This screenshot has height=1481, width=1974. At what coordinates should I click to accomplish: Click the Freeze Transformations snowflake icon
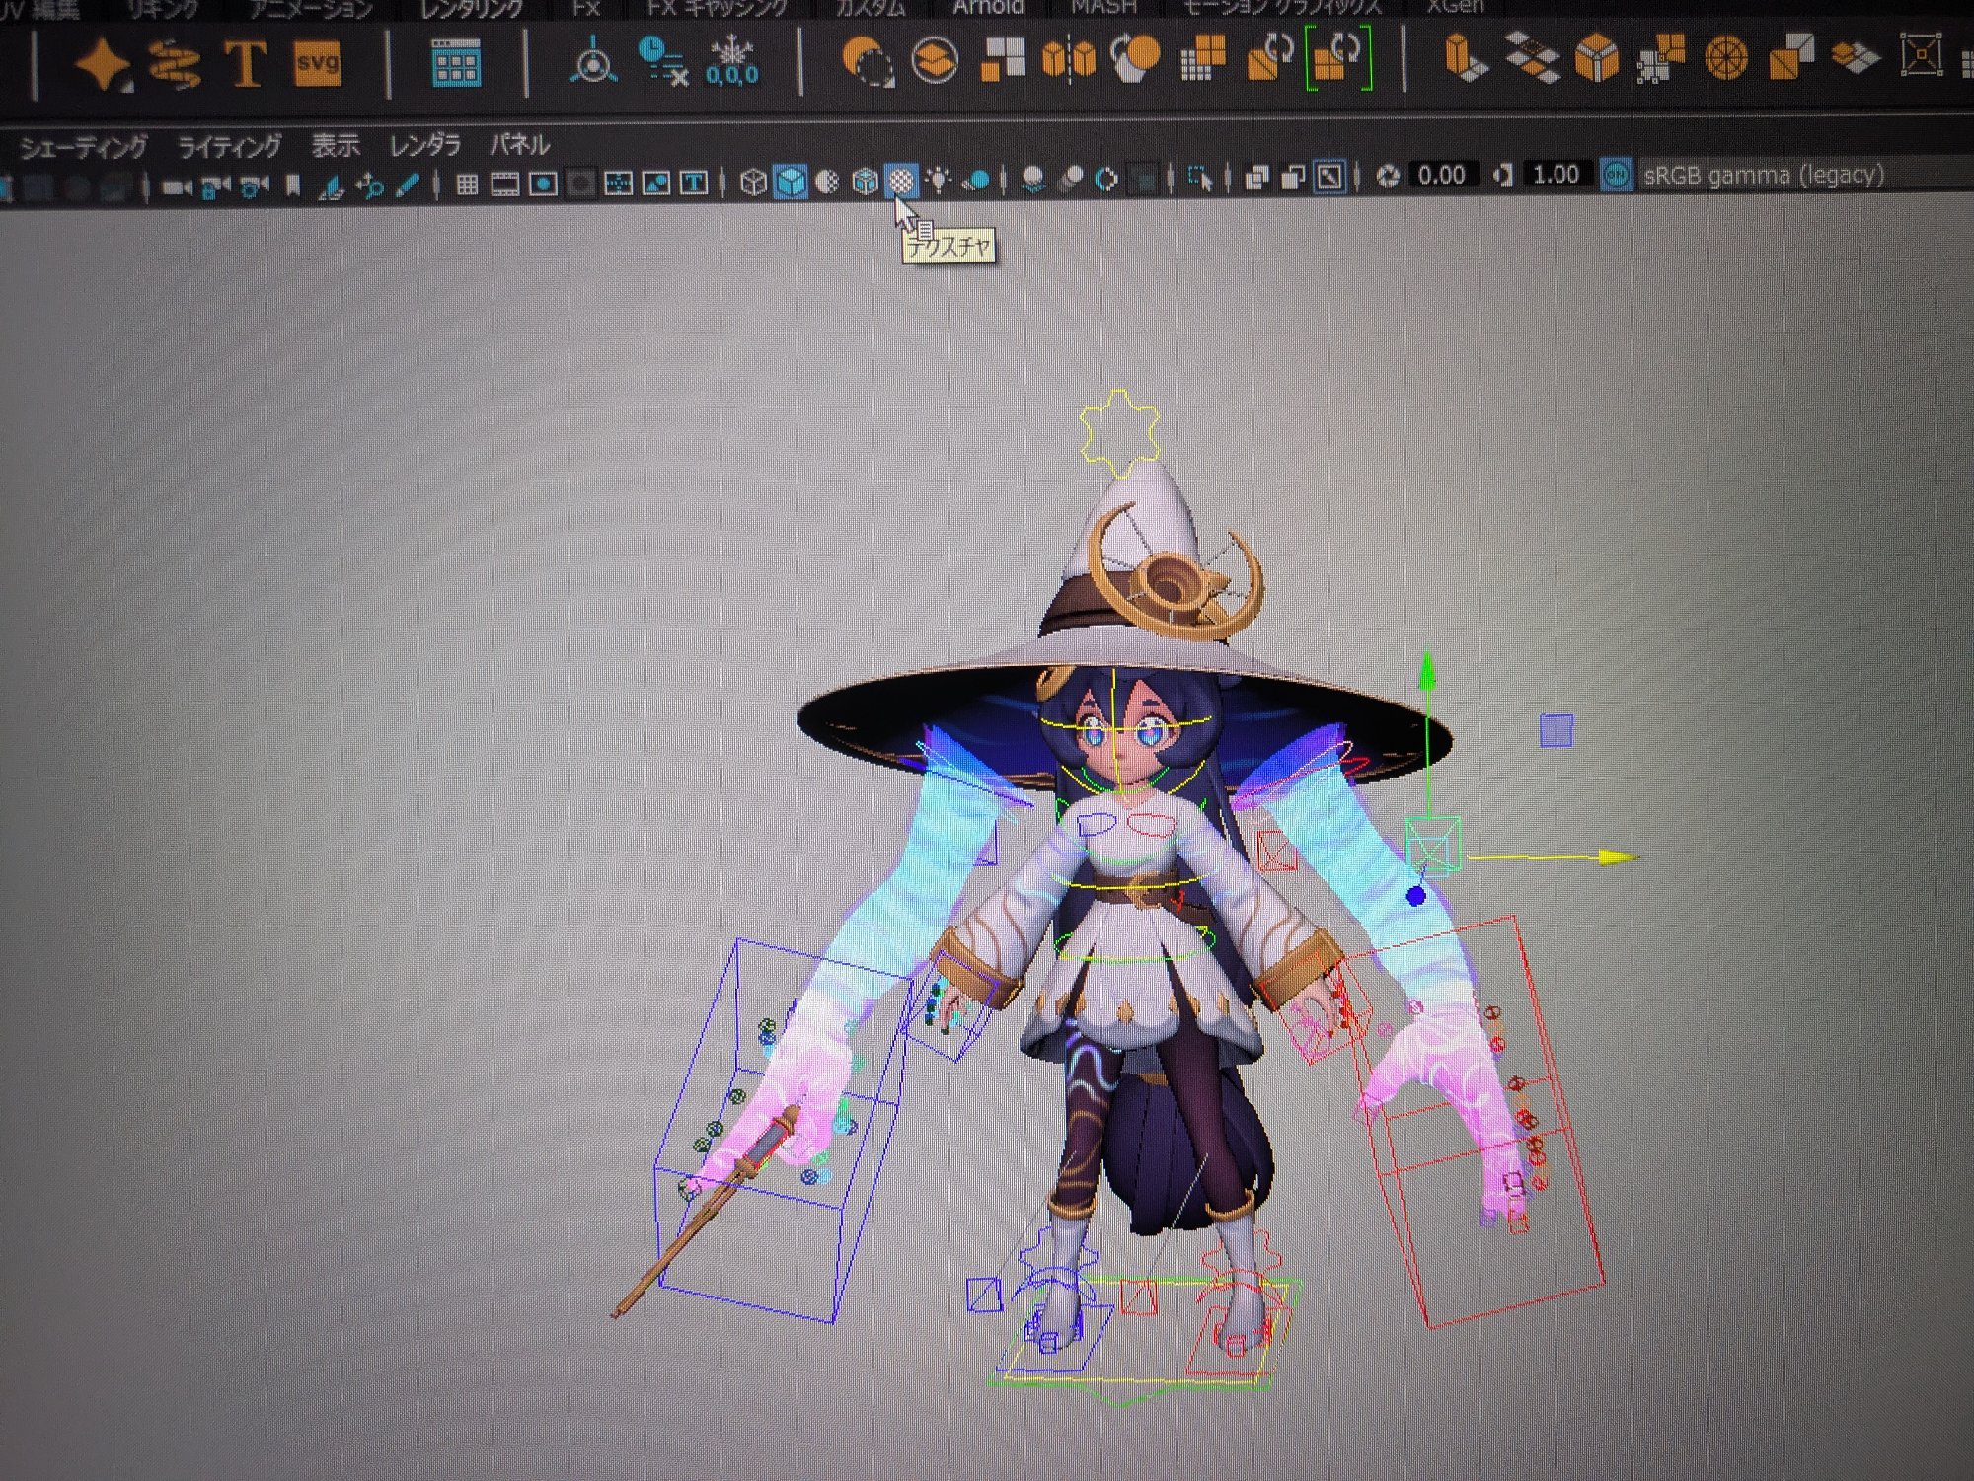(x=732, y=61)
